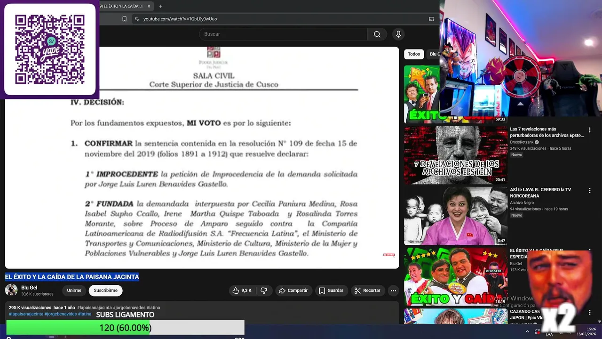602x339 pixels.
Task: Open options menu for ASÍ te LAVA video
Action: (590, 191)
